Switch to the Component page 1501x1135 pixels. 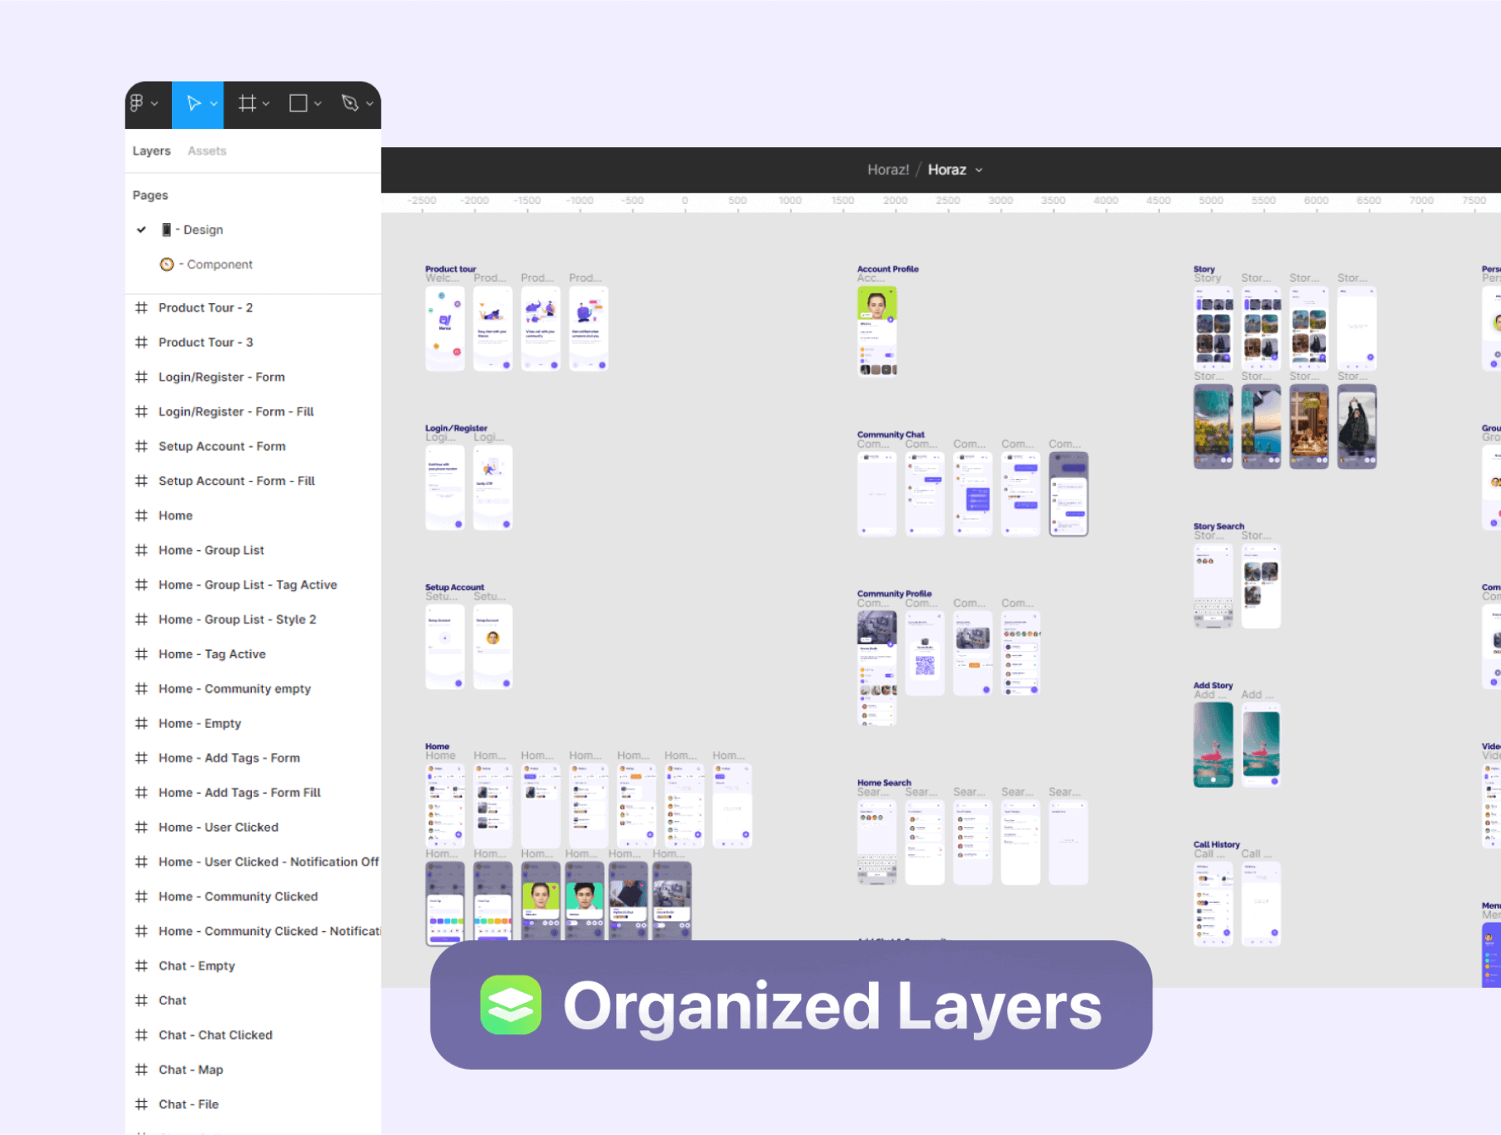coord(219,264)
